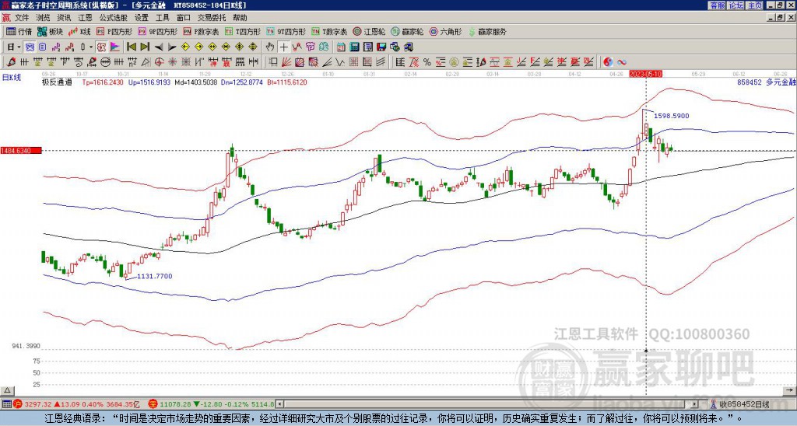Click the 客服 customer service button
Screen dimensions: 797x426
tap(717, 5)
